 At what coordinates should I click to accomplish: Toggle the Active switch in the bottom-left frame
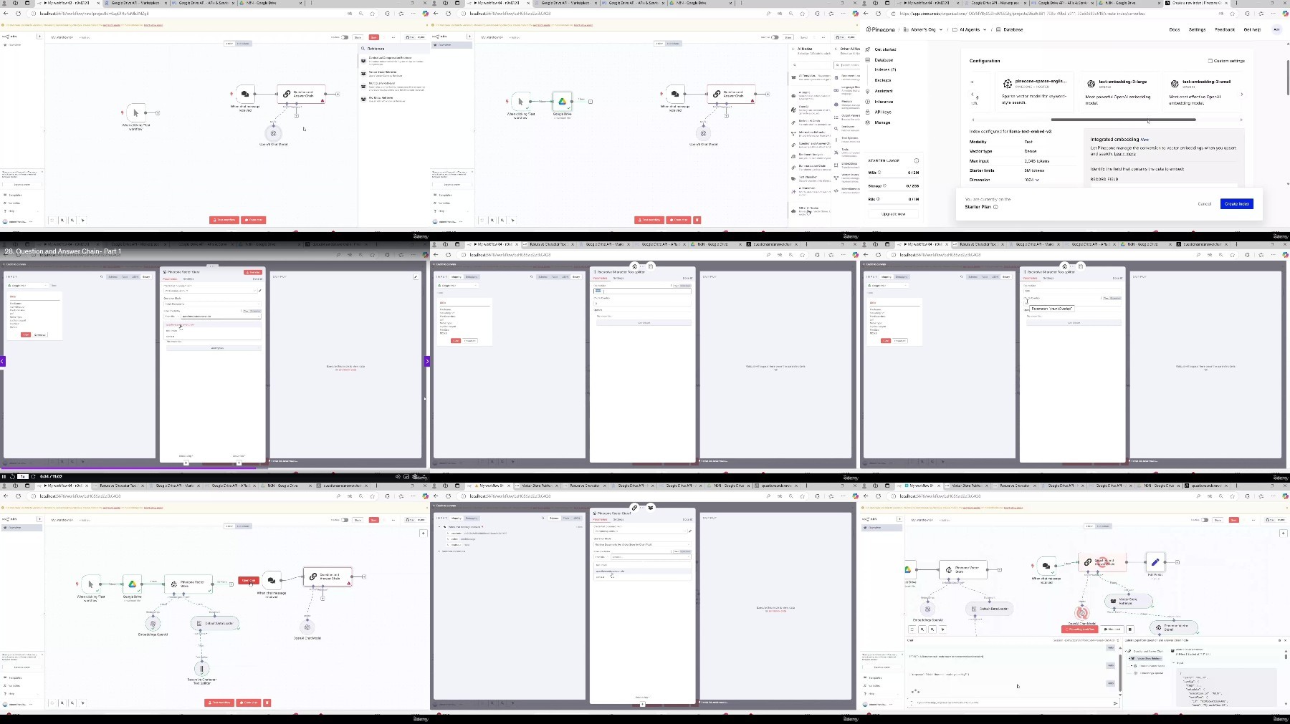pyautogui.click(x=345, y=520)
